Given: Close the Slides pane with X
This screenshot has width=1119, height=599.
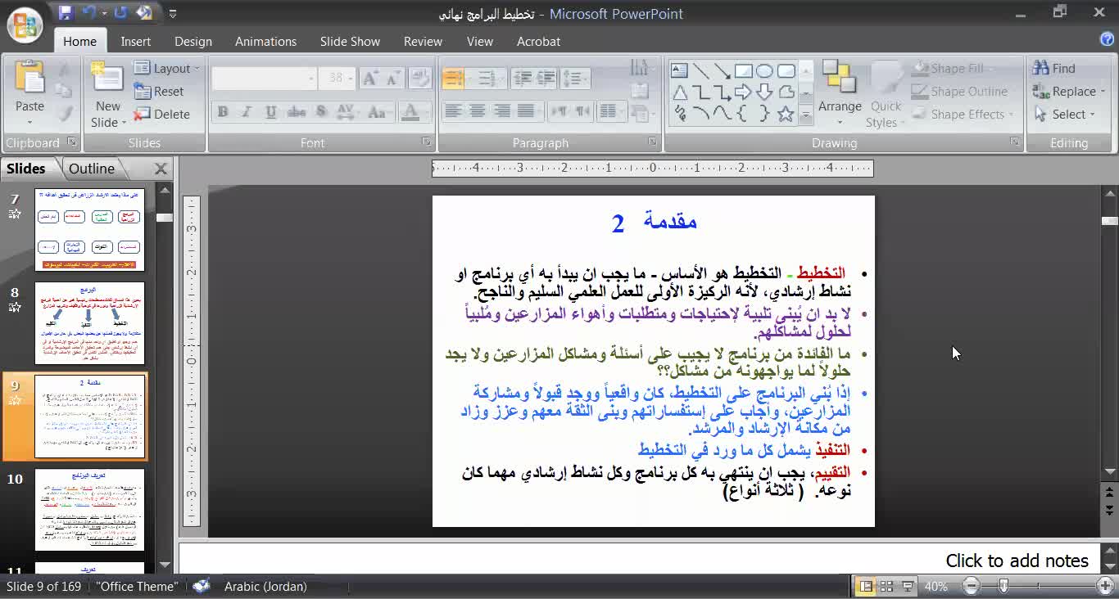Looking at the screenshot, I should pos(161,169).
